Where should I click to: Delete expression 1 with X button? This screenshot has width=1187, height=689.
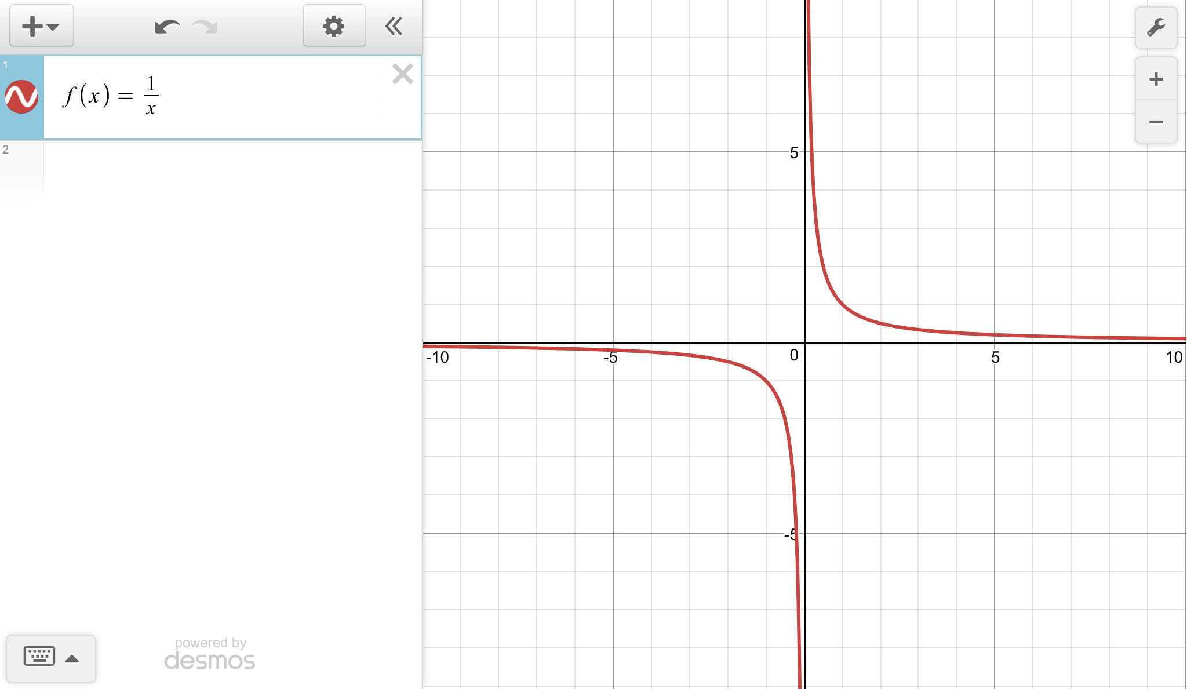pos(402,74)
